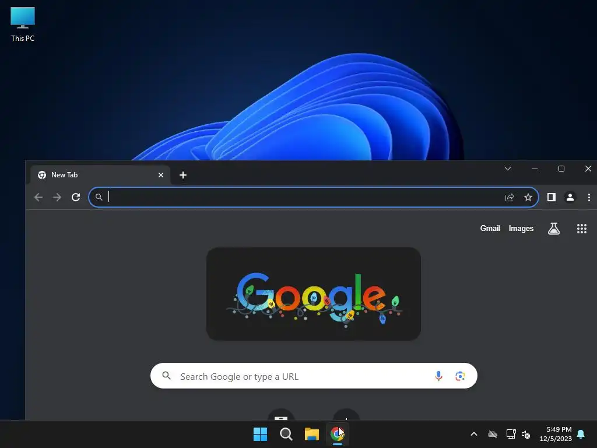Click the muted volume tray icon

coord(526,434)
